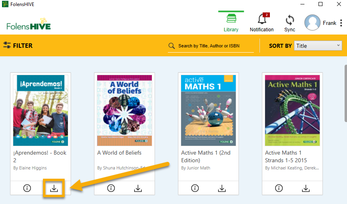Viewport: 347px width, 204px height.
Task: Click the title "Active Maths 1 Strands 1-5 2015"
Action: point(286,157)
